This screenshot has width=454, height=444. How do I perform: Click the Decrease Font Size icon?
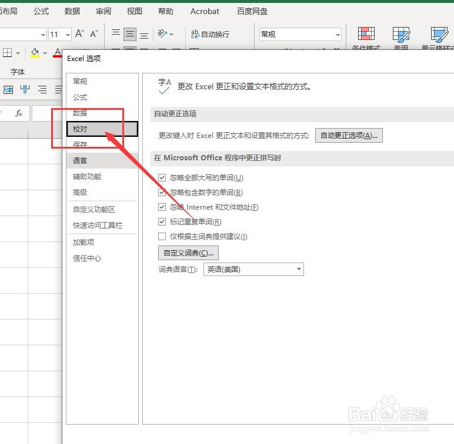tap(94, 34)
